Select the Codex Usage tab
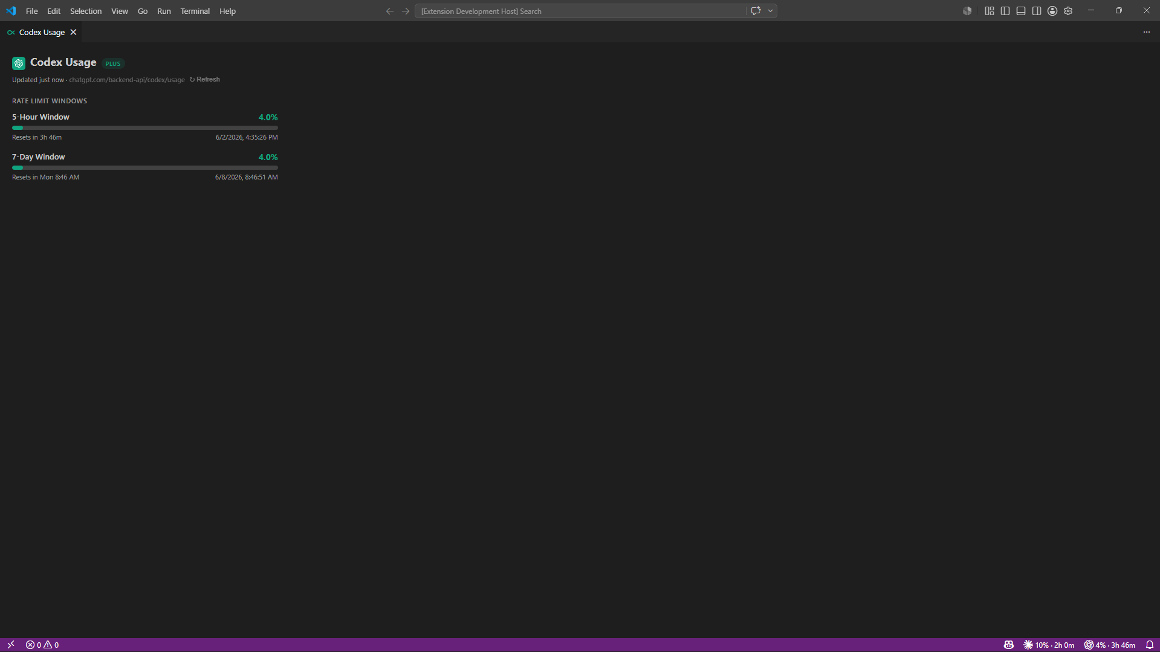This screenshot has width=1160, height=652. click(41, 32)
